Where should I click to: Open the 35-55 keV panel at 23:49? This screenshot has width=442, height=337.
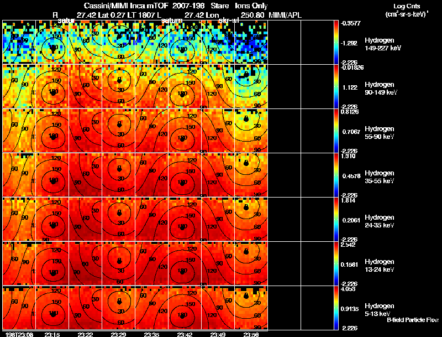click(x=218, y=175)
